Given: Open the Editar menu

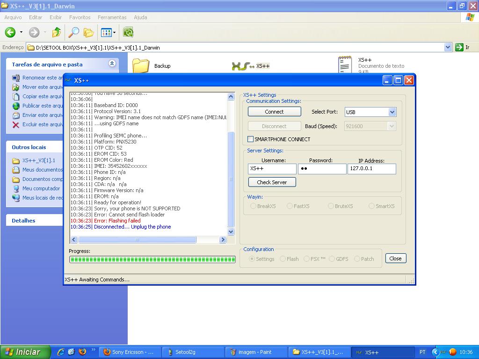Looking at the screenshot, I should [36, 17].
